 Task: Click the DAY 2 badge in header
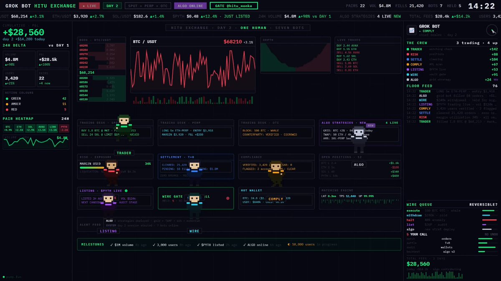111,6
